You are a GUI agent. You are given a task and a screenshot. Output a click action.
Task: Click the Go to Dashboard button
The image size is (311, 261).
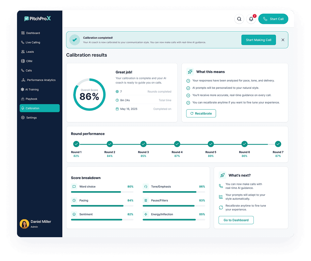(x=236, y=220)
